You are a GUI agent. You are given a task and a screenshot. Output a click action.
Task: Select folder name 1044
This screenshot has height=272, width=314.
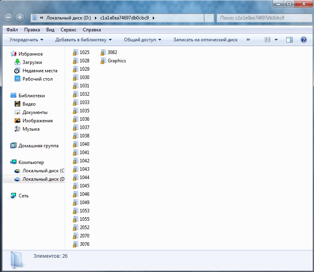pyautogui.click(x=84, y=177)
